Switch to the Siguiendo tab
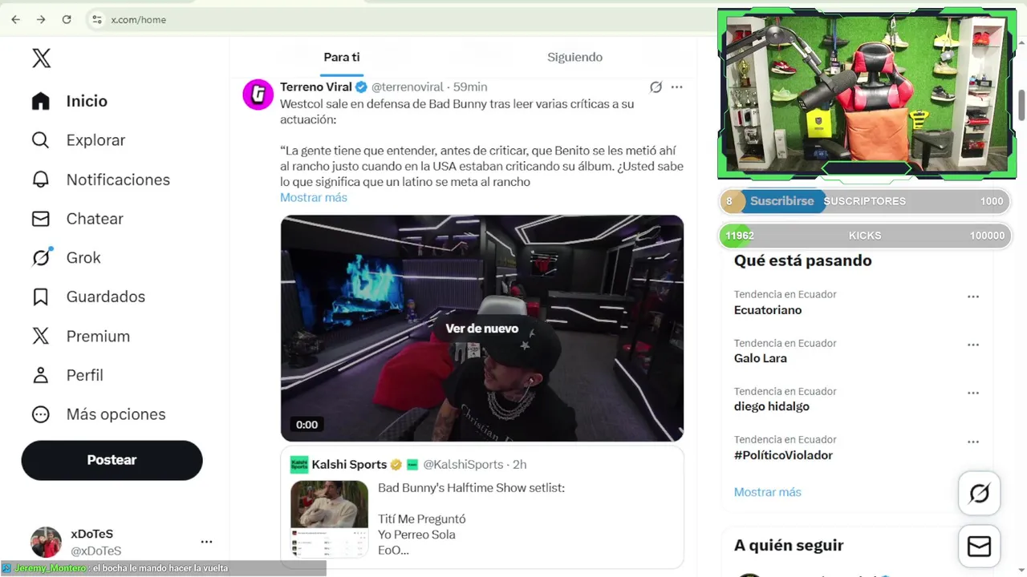 coord(574,57)
